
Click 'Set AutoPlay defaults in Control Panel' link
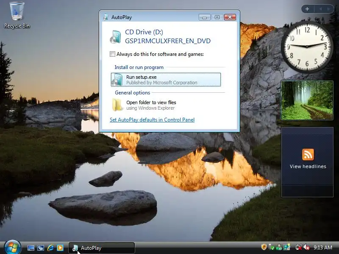click(152, 120)
